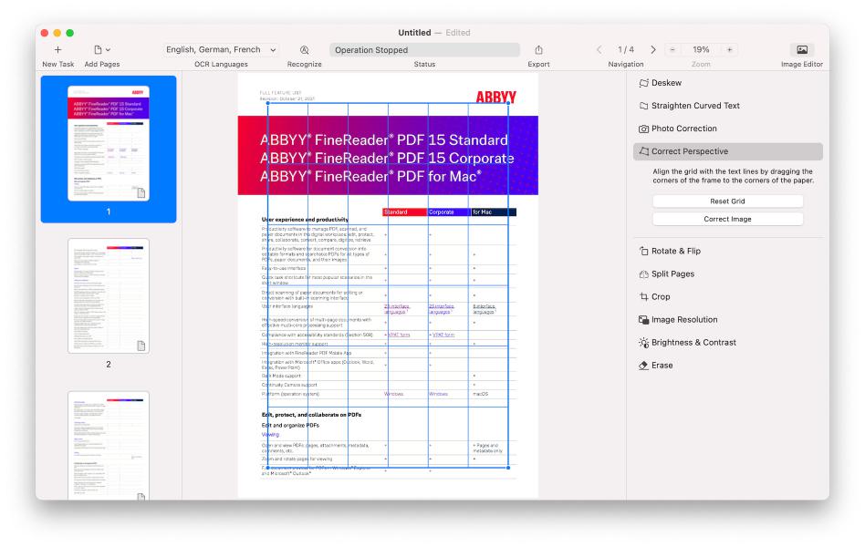
Task: Select page 2 thumbnail
Action: coord(109,296)
